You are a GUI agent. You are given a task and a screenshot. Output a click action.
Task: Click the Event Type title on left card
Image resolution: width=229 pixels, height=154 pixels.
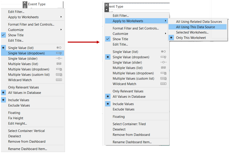37,4
